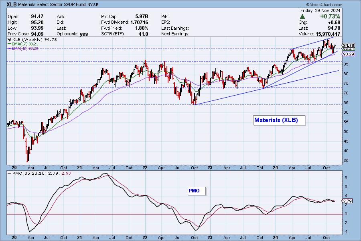
Task: Click the Materials Select Sector SPDR Fund name
Action: [x=52, y=4]
